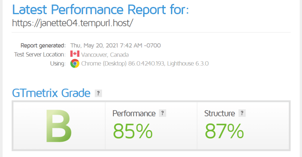Select the GTmetrix Grade heading
The height and width of the screenshot is (157, 302).
[51, 93]
